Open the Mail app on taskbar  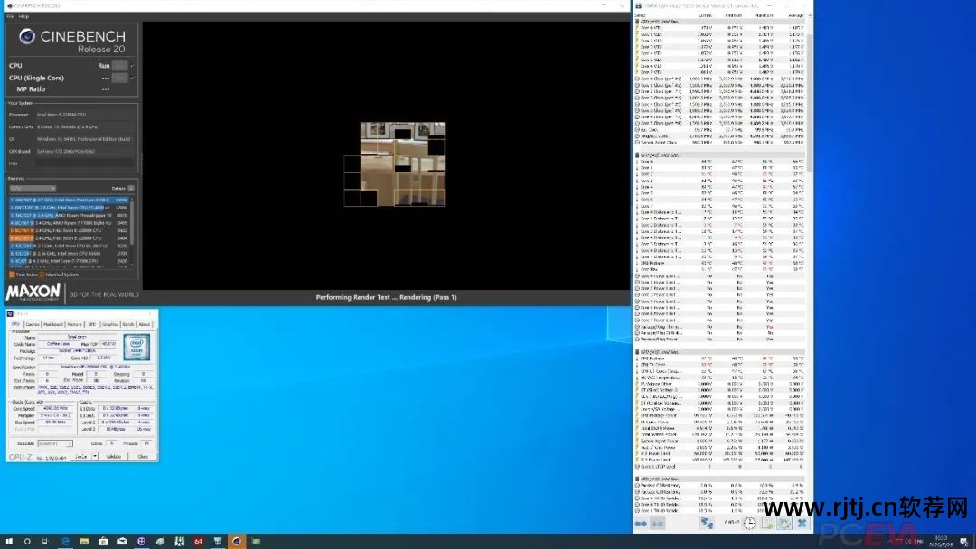point(122,542)
